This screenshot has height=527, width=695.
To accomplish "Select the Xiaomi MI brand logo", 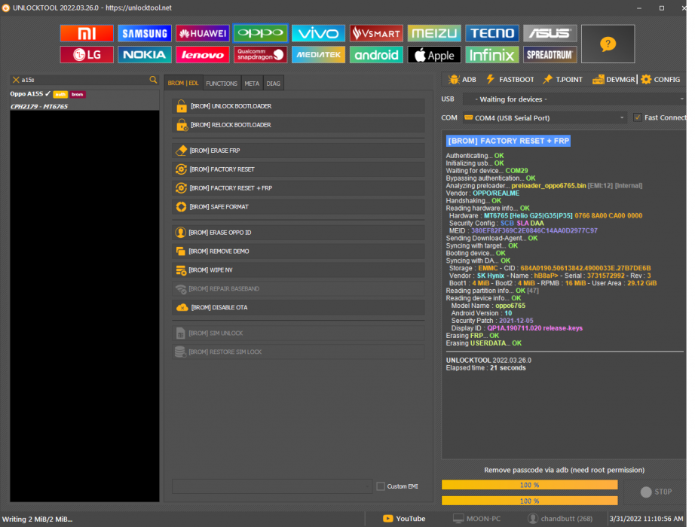I will [87, 33].
